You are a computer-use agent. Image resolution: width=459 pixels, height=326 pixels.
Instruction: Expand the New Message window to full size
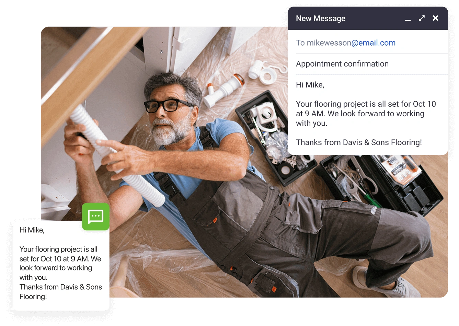(x=422, y=19)
